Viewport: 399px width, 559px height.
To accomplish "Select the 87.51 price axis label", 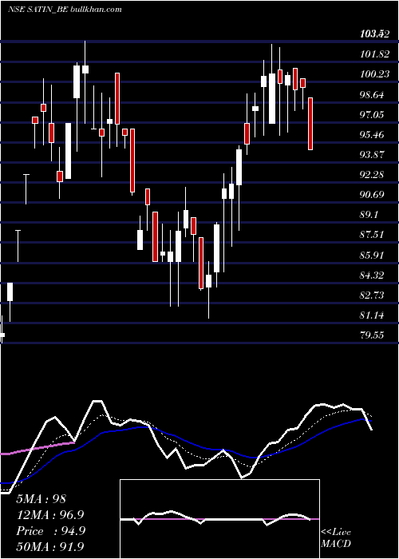I will [x=372, y=235].
